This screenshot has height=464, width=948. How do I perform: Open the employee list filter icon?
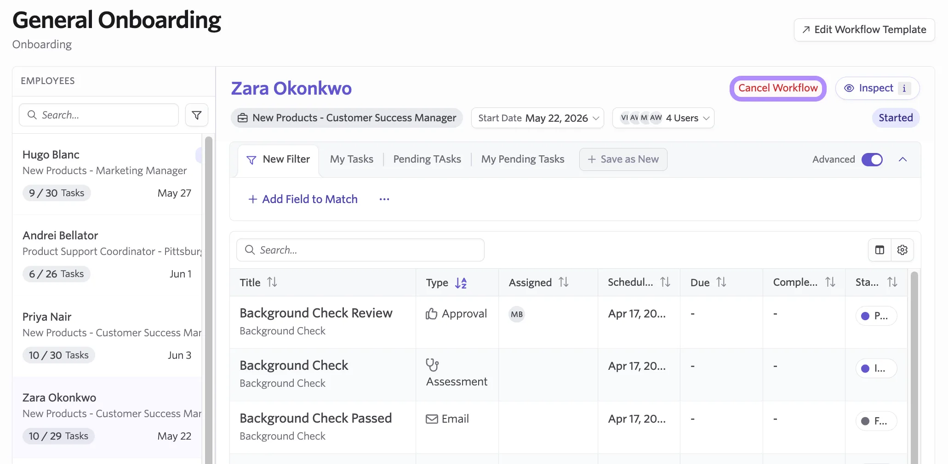click(x=197, y=115)
